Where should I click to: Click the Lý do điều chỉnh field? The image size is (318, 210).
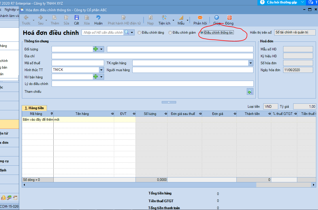153,84
